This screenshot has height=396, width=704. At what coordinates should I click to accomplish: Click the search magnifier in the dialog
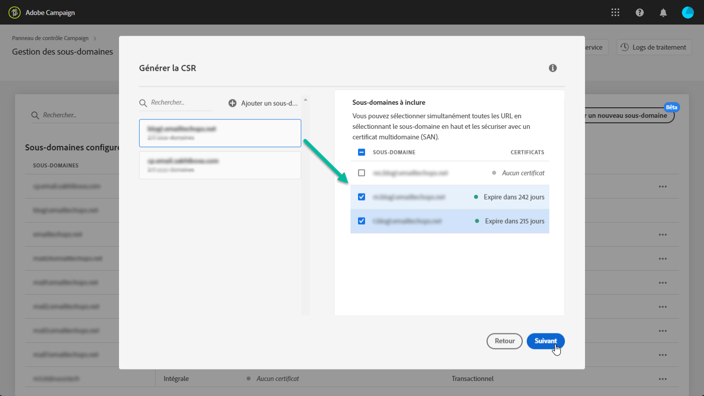[x=144, y=103]
